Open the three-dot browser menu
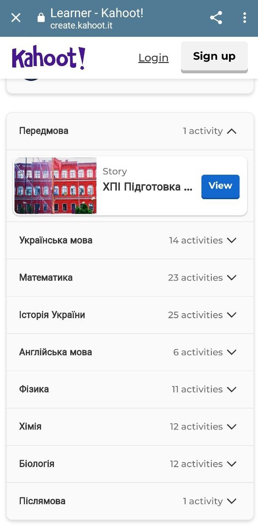This screenshot has width=258, height=530. click(x=244, y=18)
